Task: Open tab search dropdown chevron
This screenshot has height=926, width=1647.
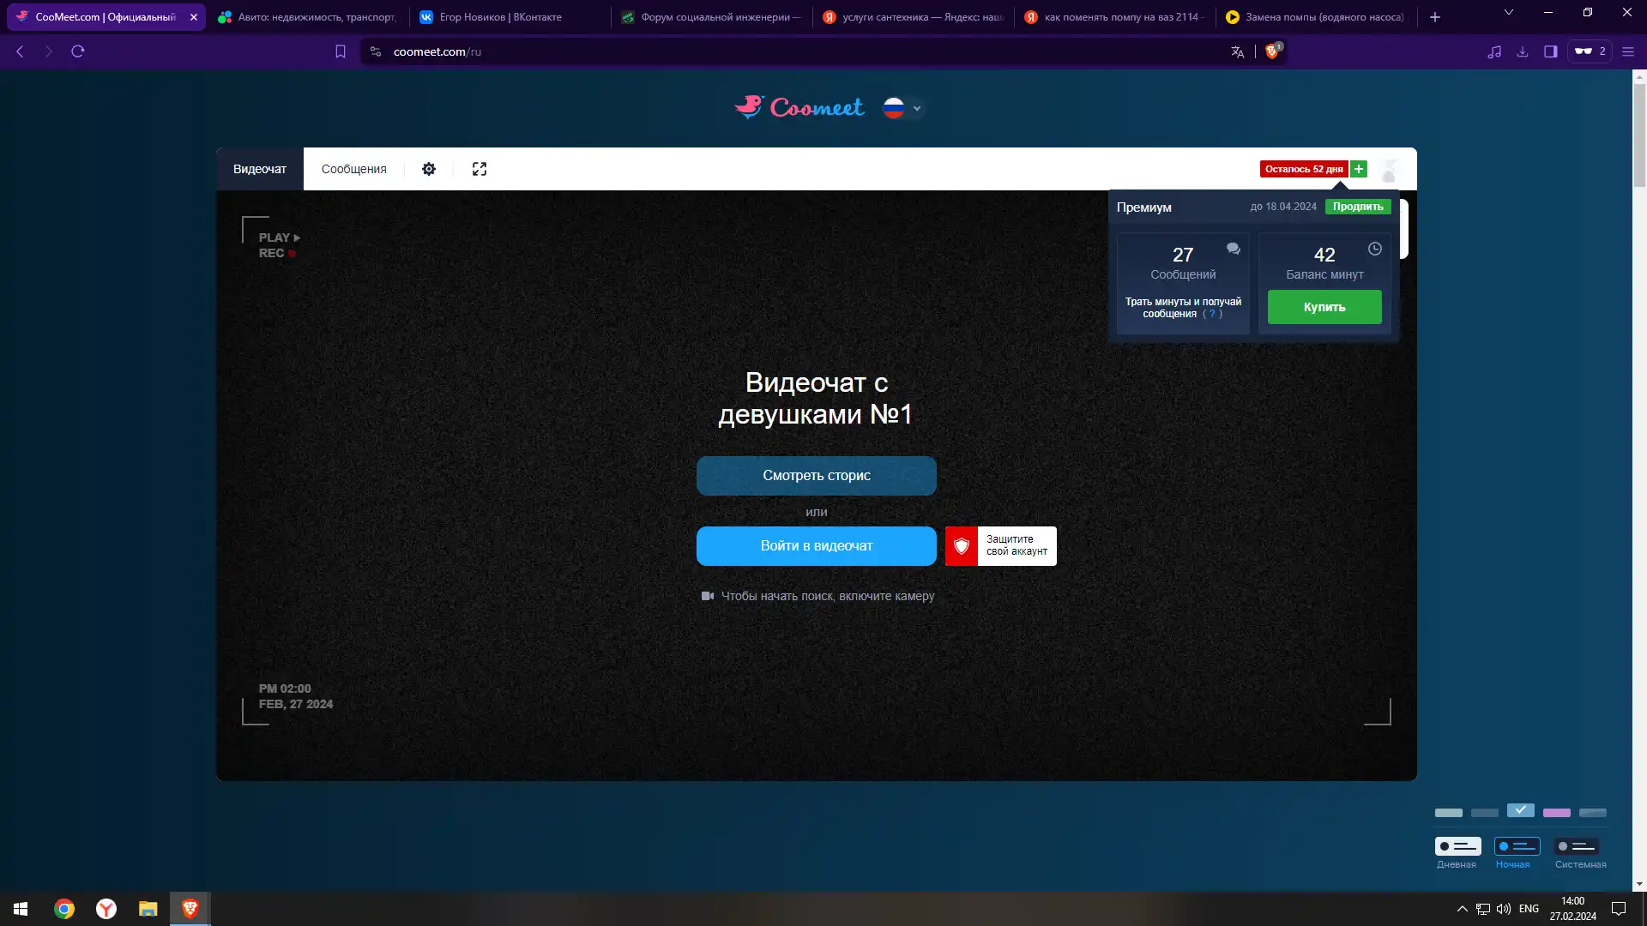Action: point(1508,13)
